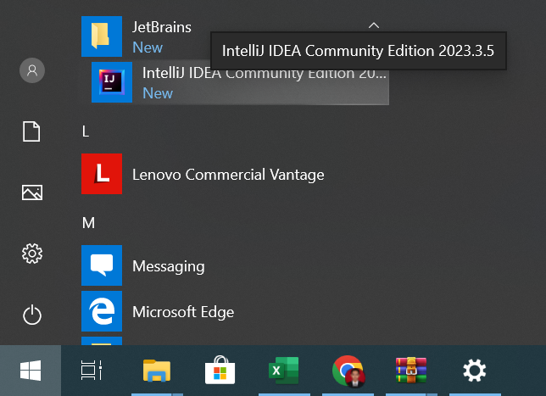This screenshot has height=396, width=546.
Task: Open IntelliJ IDEA Community Edition app icon
Action: 112,82
